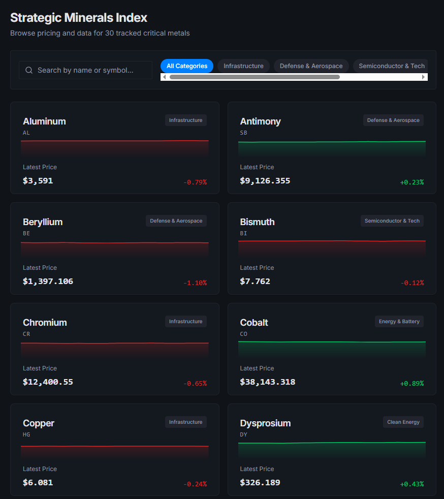This screenshot has width=444, height=499.
Task: Click the Energy & Battery tag on Cobalt
Action: point(399,322)
